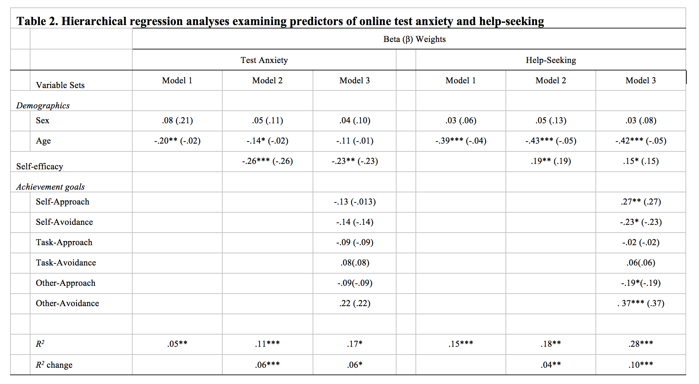Select the Sex row label
This screenshot has width=699, height=384.
[x=43, y=121]
